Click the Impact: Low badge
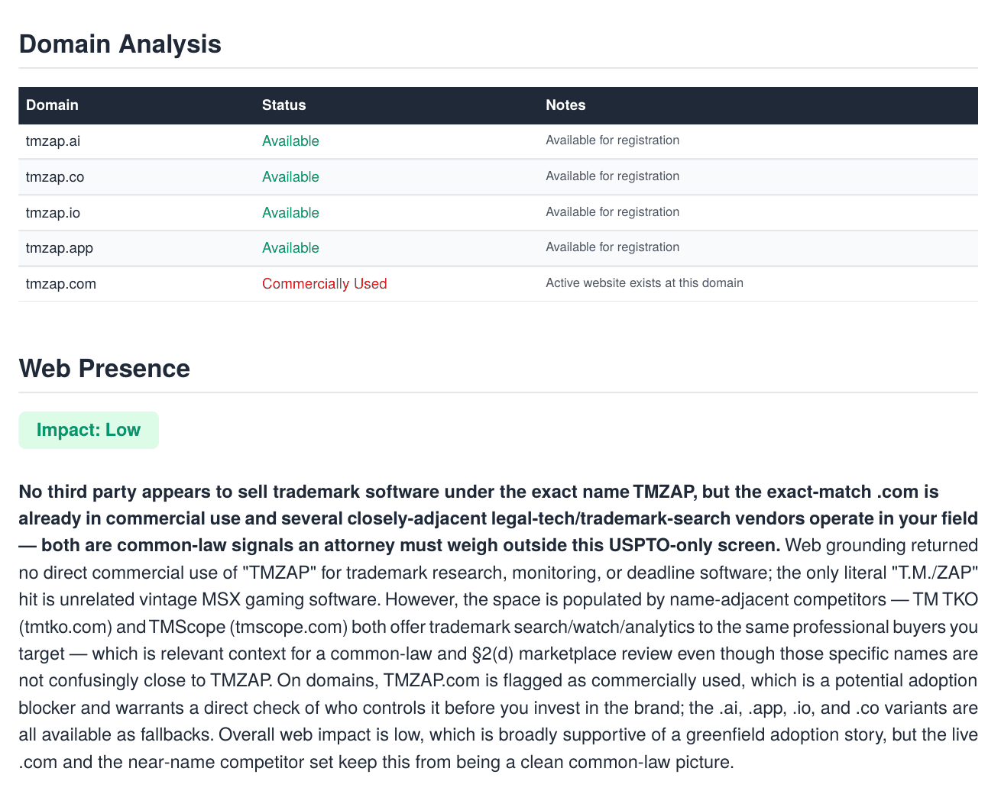Viewport: 1001px width, 794px height. [x=89, y=430]
